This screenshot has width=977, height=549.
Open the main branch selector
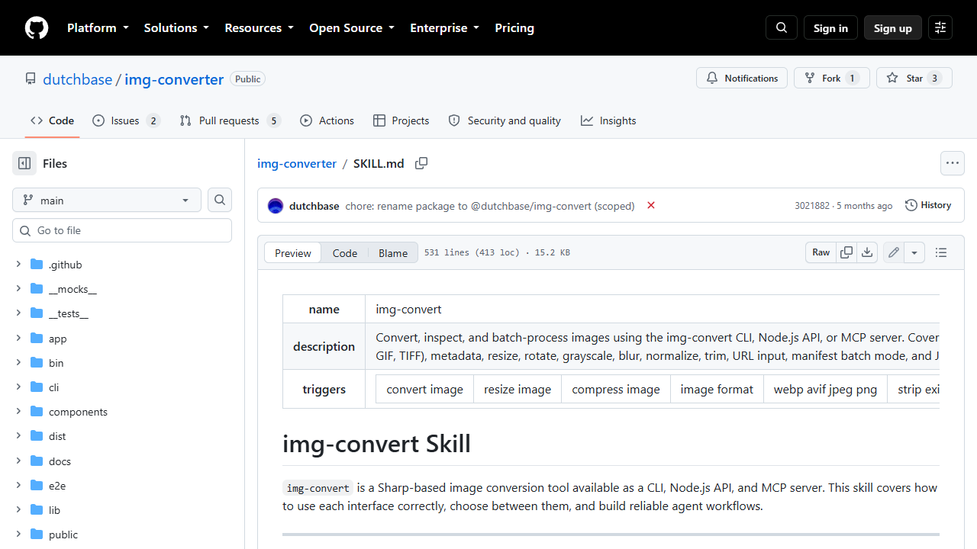tap(107, 200)
